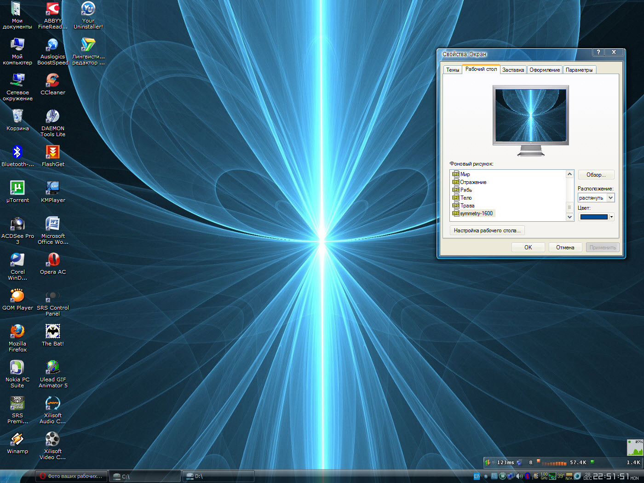Select the ABBYY FineReader icon

[53, 16]
